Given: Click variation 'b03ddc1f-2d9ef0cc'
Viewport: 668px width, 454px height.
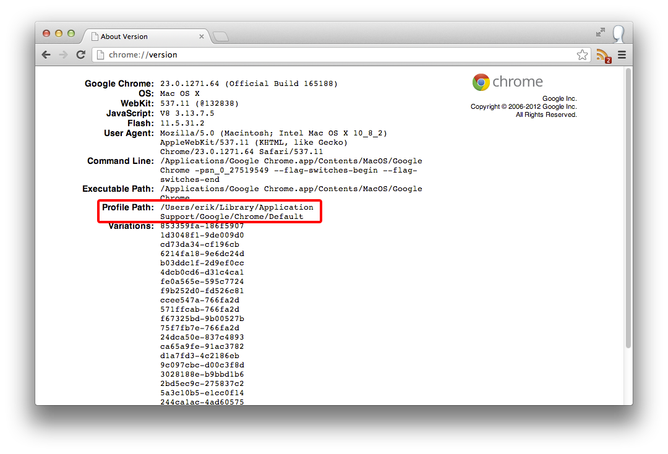Looking at the screenshot, I should pos(202,263).
